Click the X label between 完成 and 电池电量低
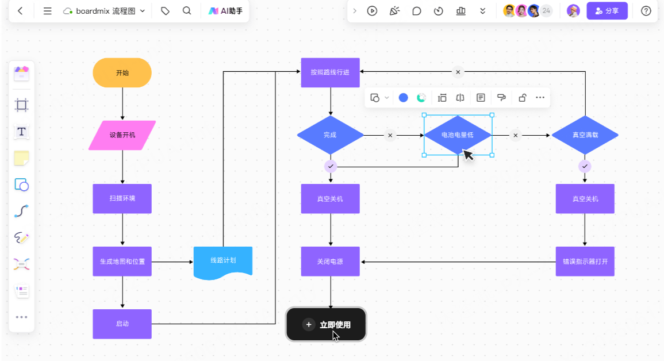This screenshot has height=361, width=664. (x=390, y=136)
